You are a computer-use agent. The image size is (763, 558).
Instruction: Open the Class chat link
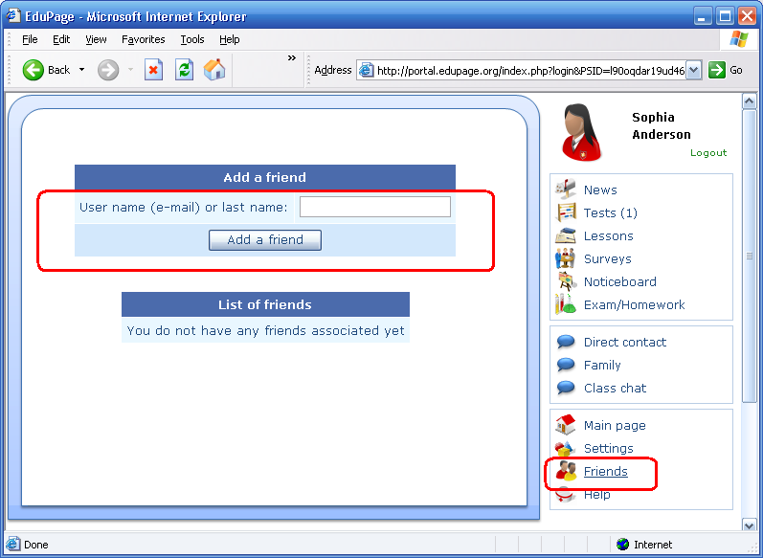click(615, 388)
